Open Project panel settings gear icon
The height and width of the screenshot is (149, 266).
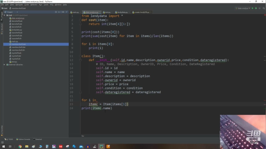[x=63, y=12]
